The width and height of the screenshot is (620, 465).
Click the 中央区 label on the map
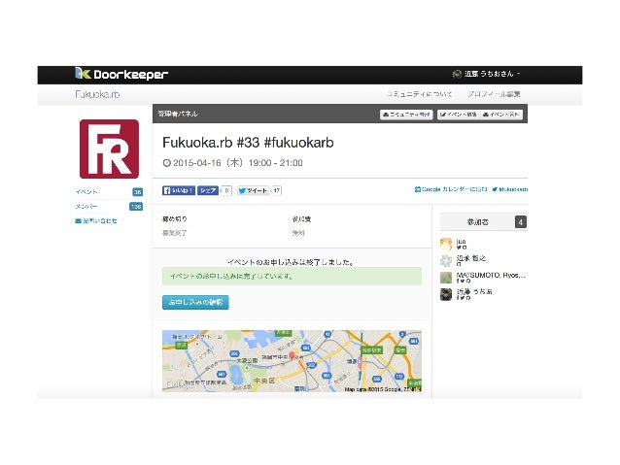264,381
